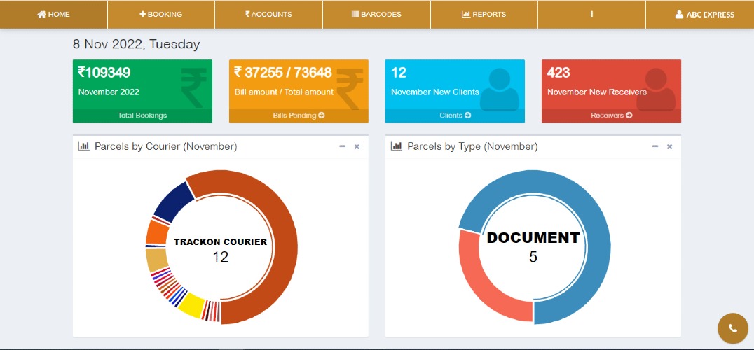Click the TRACKON COURIER chart label
The image size is (754, 350).
(x=220, y=242)
